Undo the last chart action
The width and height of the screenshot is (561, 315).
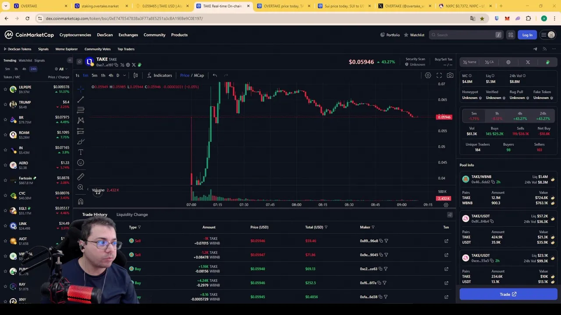click(215, 75)
